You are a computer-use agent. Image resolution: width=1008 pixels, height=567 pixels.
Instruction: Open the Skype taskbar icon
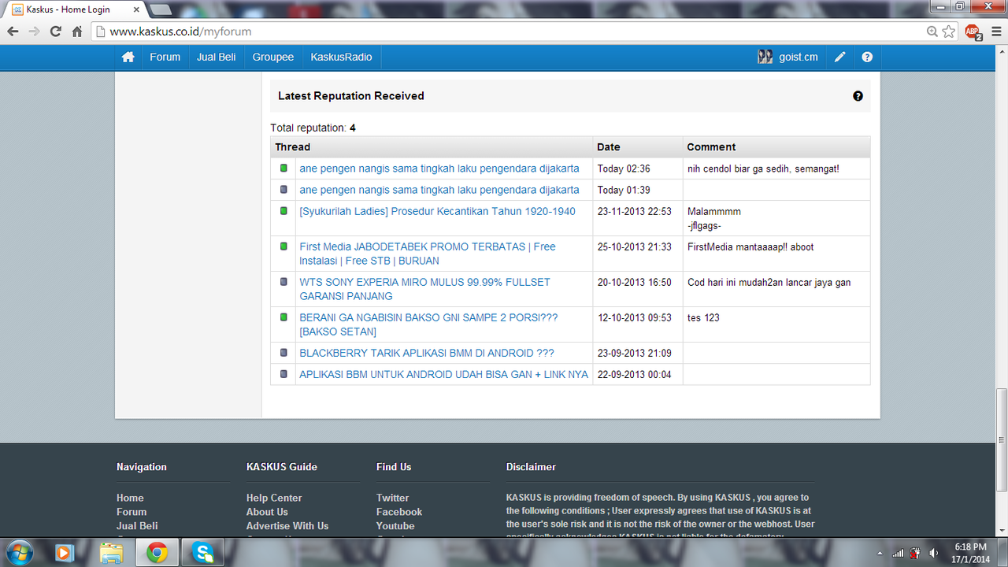point(202,553)
